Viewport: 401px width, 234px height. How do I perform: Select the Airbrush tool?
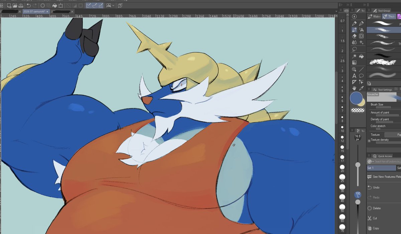pyautogui.click(x=361, y=30)
